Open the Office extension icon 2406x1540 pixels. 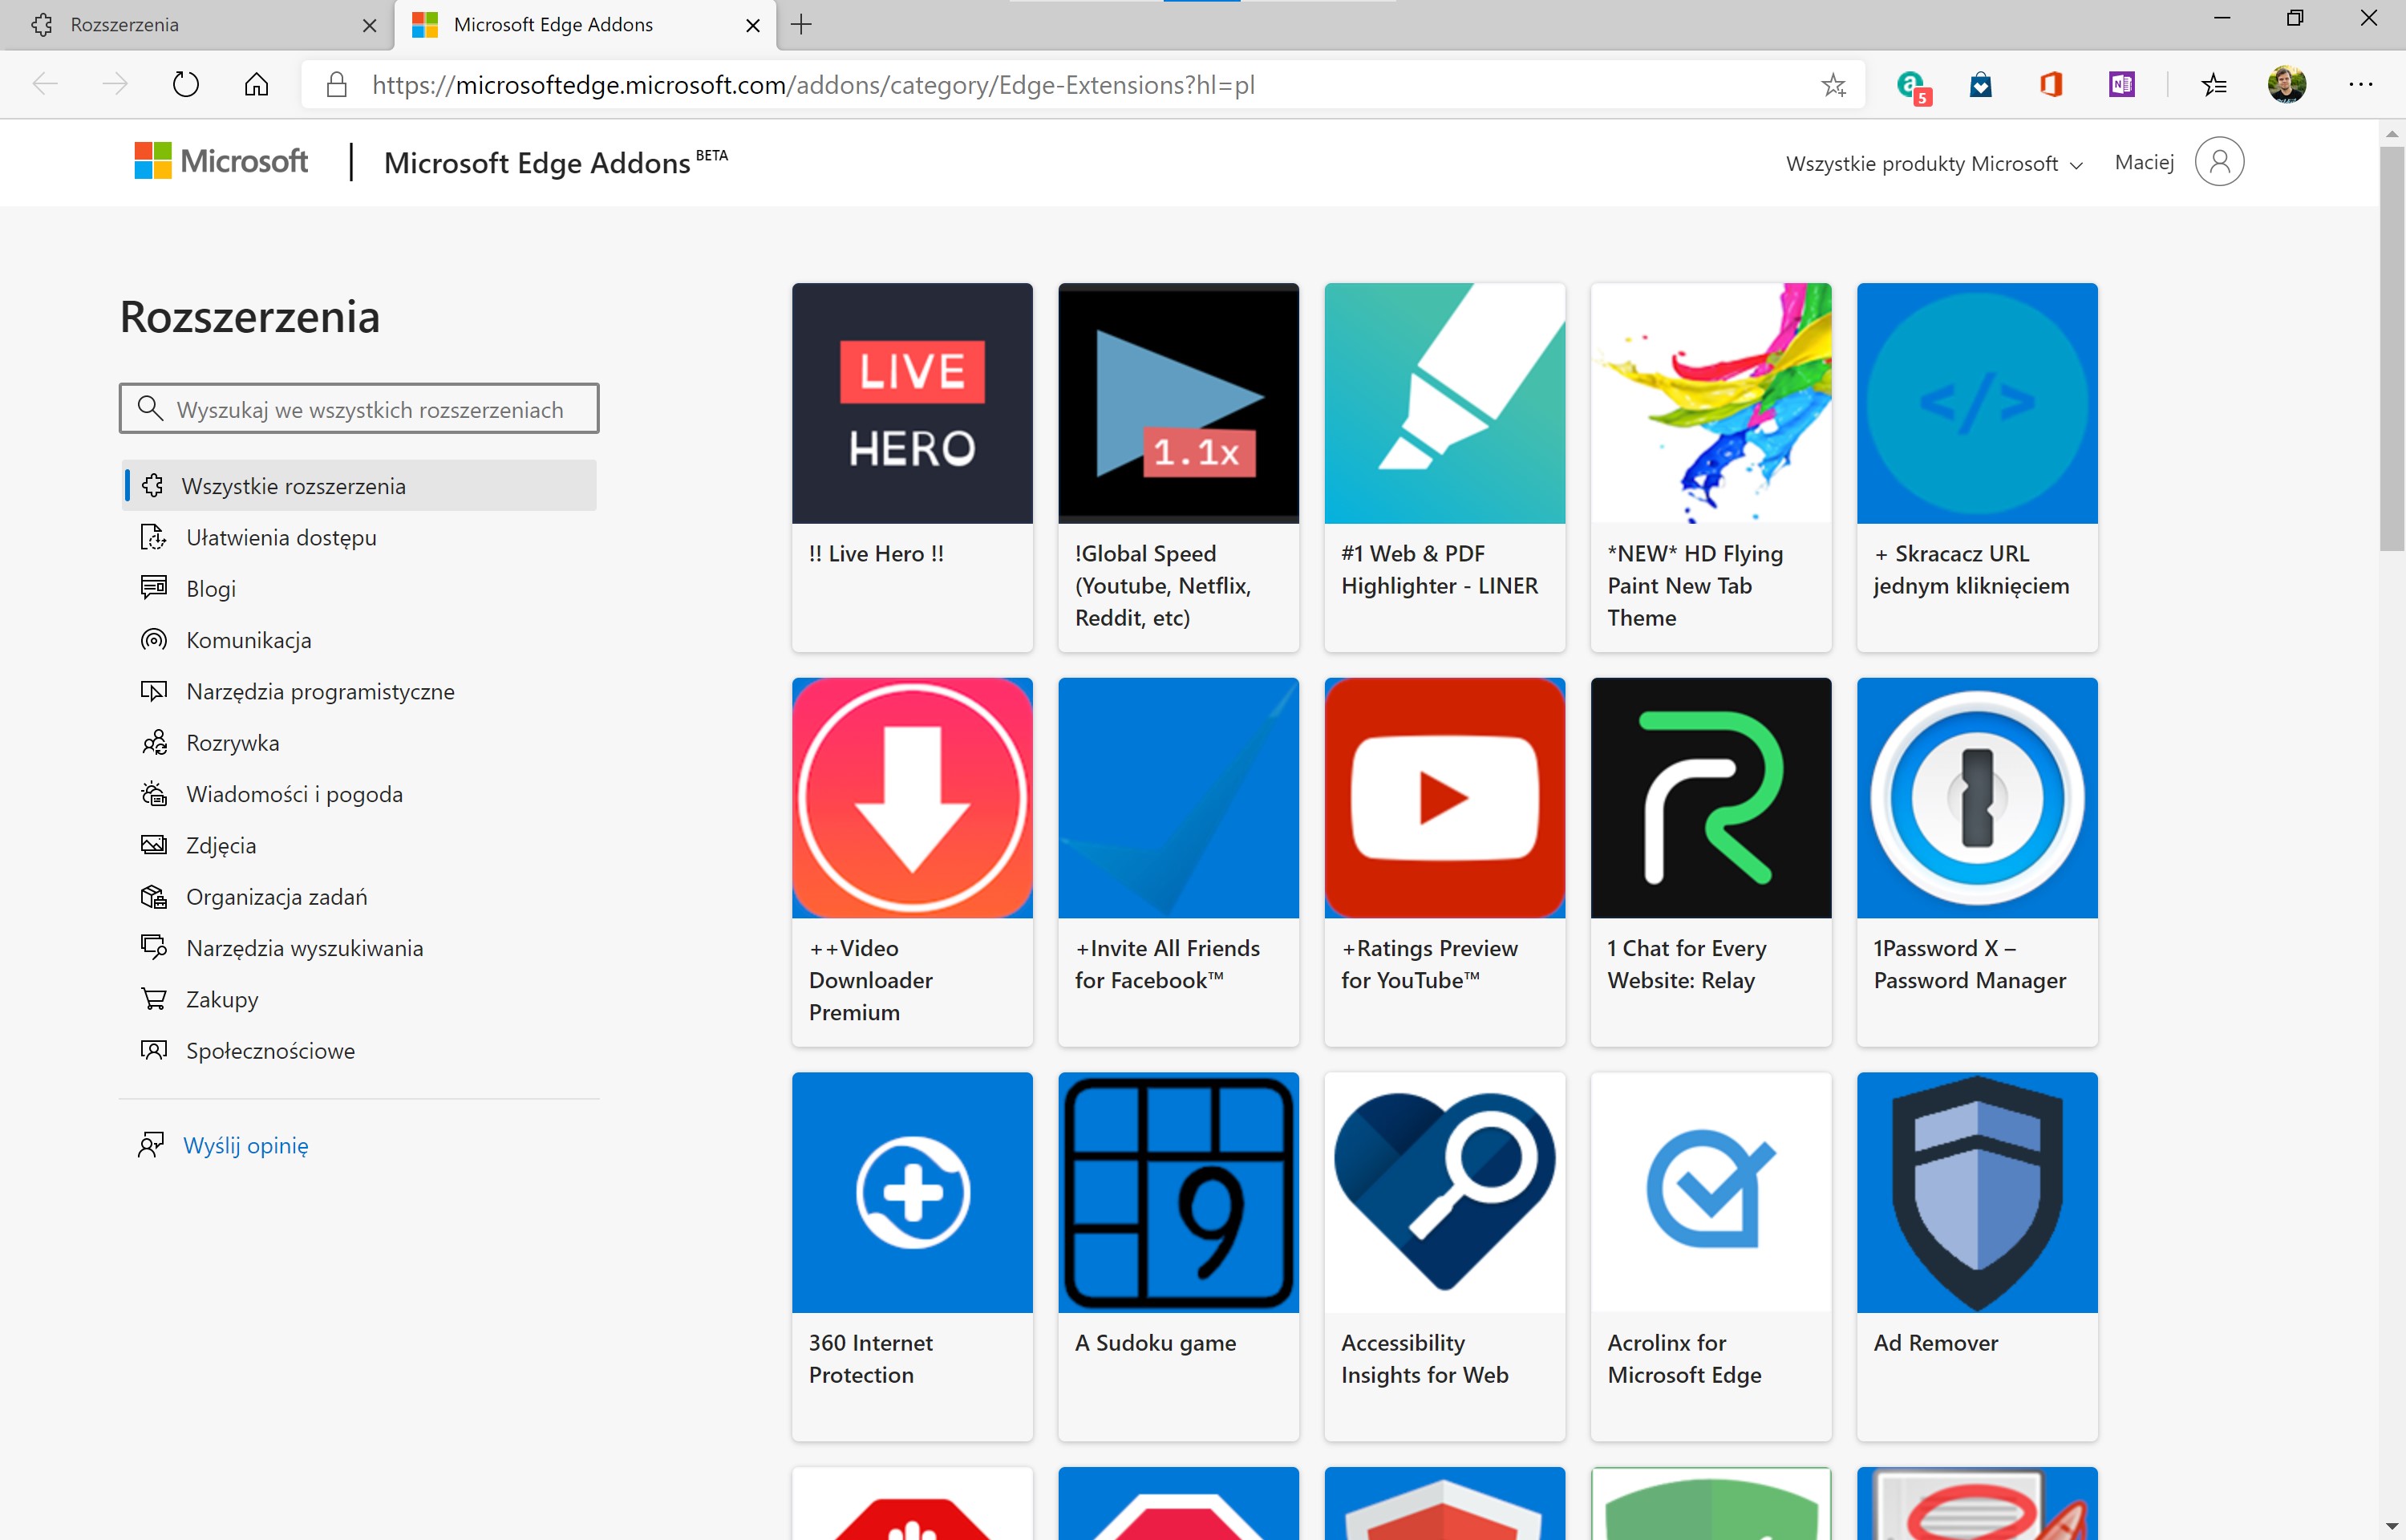coord(2052,85)
